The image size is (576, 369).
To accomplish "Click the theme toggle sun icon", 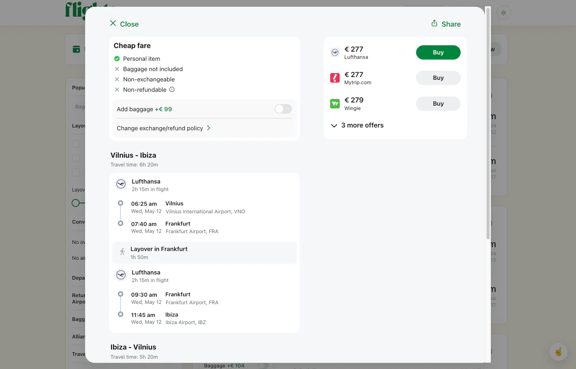I will pyautogui.click(x=504, y=13).
